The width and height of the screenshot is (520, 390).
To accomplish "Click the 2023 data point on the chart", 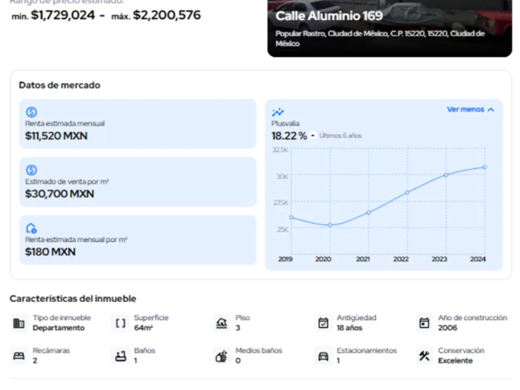I will click(x=446, y=175).
